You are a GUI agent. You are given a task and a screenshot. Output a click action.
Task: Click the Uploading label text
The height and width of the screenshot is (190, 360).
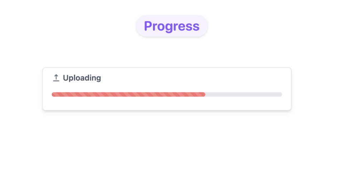[82, 78]
